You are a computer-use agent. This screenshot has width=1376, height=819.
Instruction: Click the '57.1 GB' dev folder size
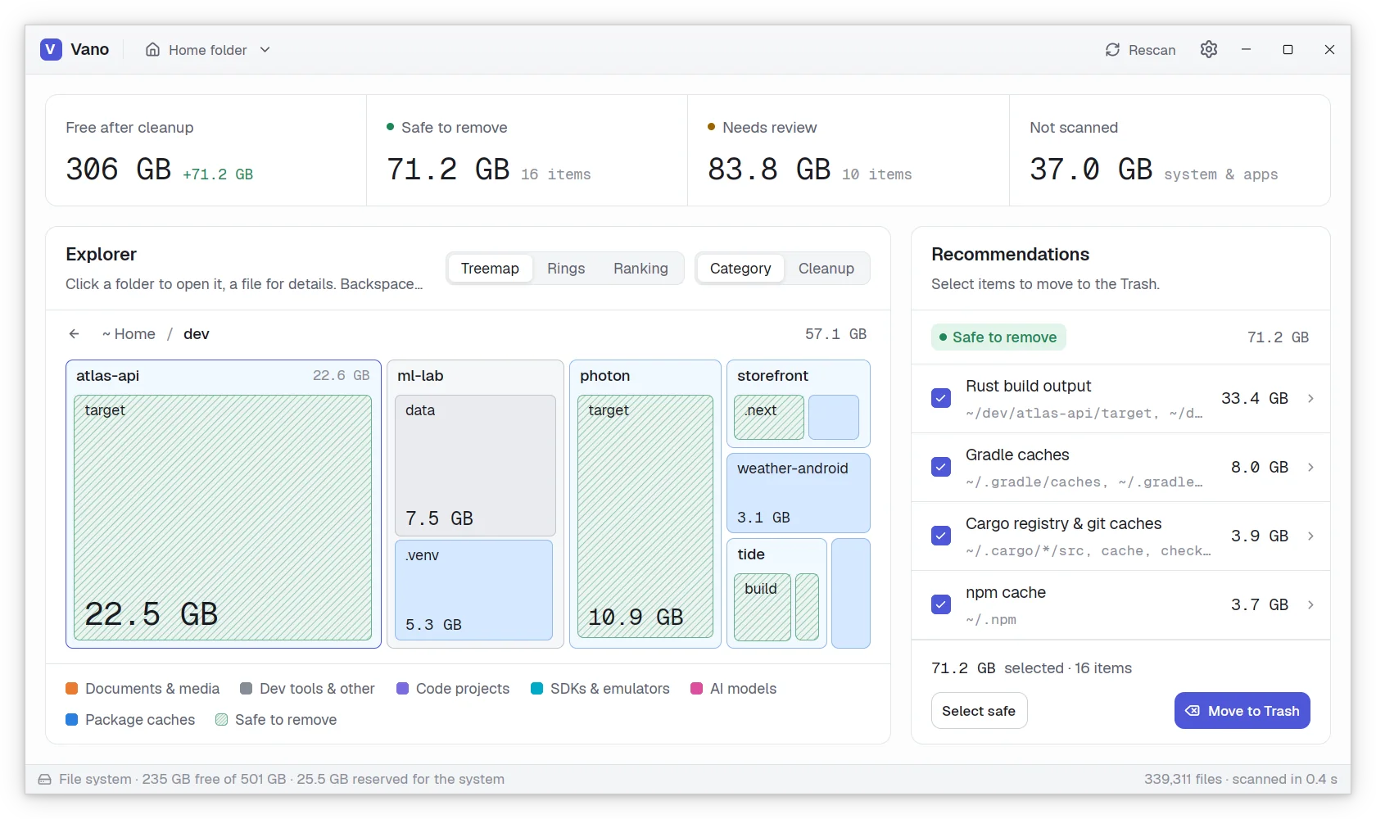click(835, 334)
